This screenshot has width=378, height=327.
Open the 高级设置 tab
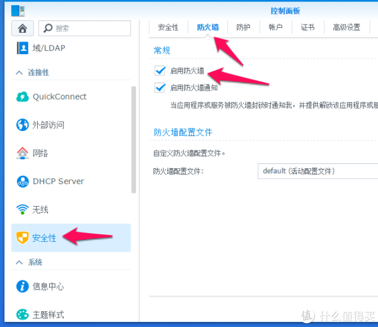coord(346,27)
